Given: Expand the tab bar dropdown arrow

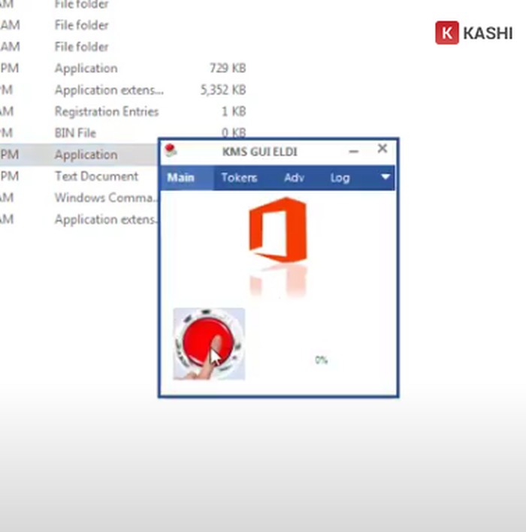Looking at the screenshot, I should pos(385,177).
